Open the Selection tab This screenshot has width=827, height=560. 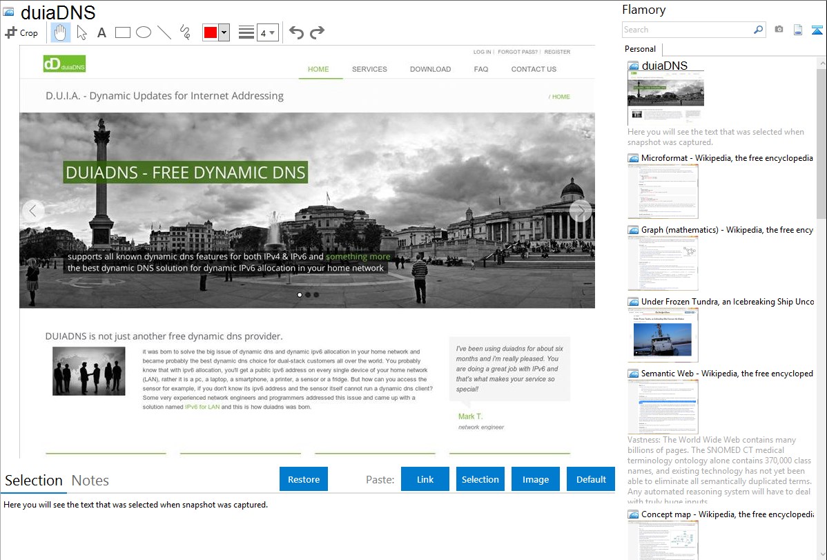(x=34, y=481)
